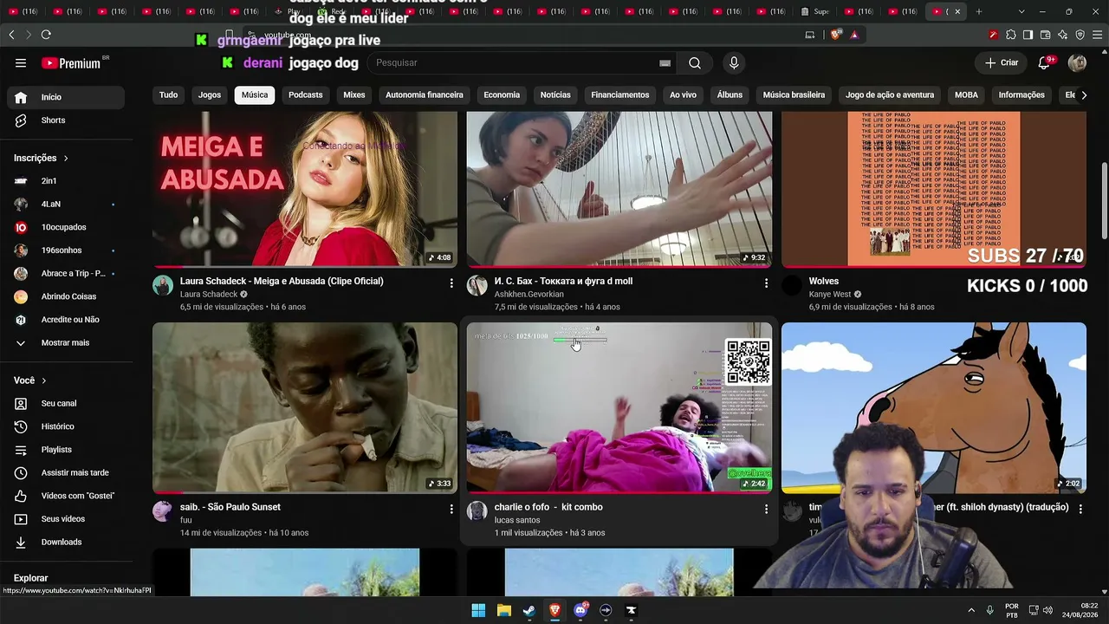The image size is (1109, 624).
Task: Select the Podcasts filter chip
Action: click(305, 94)
